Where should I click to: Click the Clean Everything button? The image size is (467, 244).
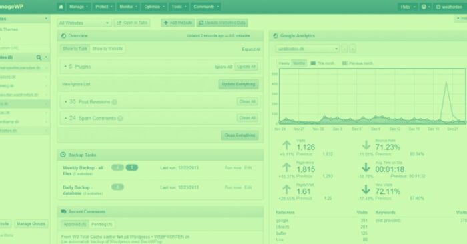[240, 135]
